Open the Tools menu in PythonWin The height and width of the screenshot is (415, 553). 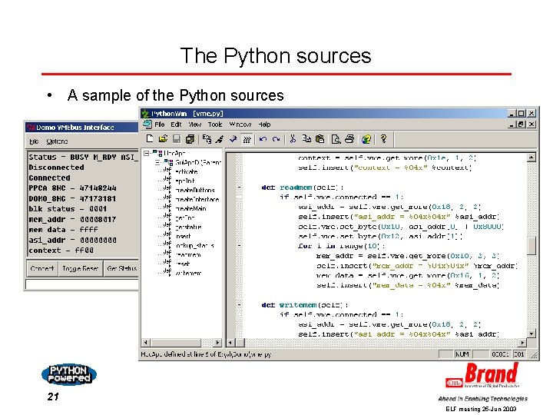tap(215, 124)
